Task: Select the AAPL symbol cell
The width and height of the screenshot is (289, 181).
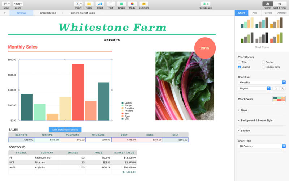Action: 21,167
